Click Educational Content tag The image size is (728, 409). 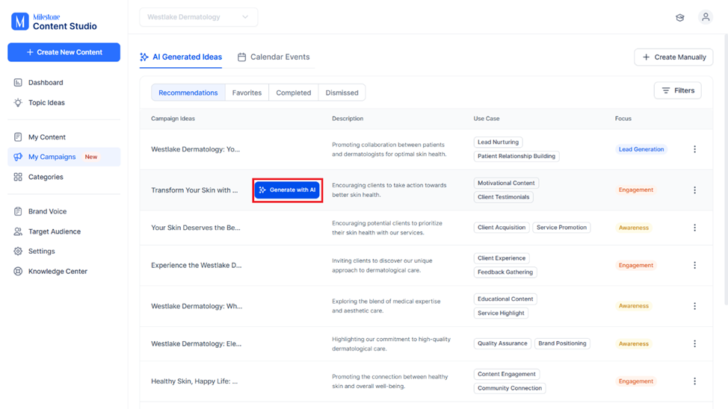pyautogui.click(x=505, y=299)
